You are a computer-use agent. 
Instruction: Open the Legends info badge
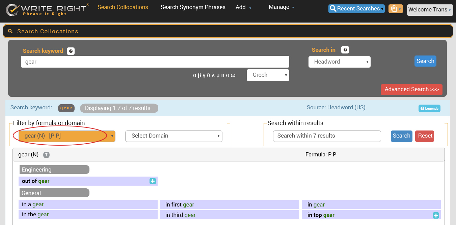[429, 108]
